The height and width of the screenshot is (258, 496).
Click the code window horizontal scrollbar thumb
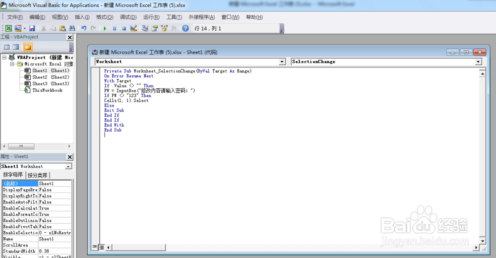point(138,247)
